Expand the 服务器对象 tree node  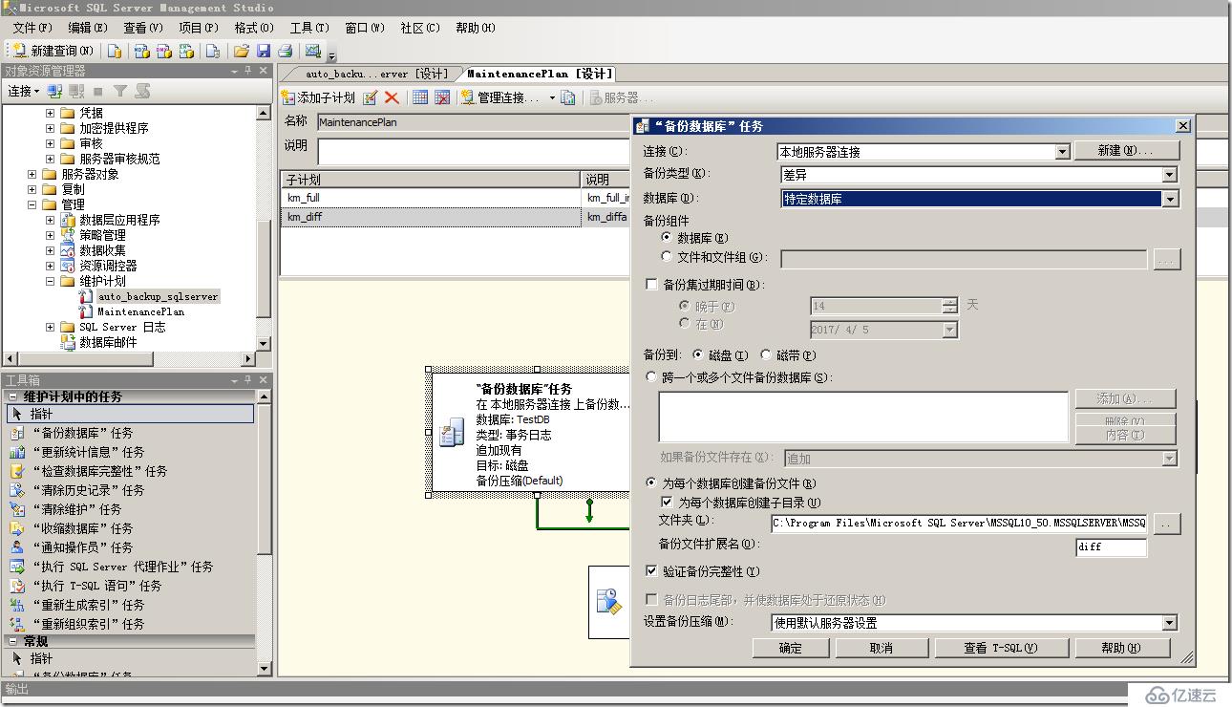pos(32,174)
